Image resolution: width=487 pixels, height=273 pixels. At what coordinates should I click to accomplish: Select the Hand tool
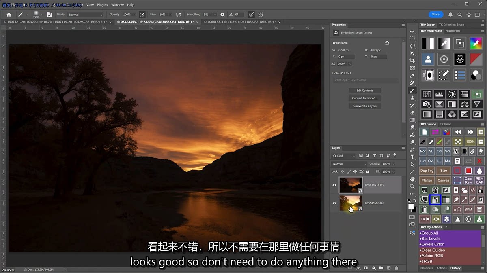point(412,179)
